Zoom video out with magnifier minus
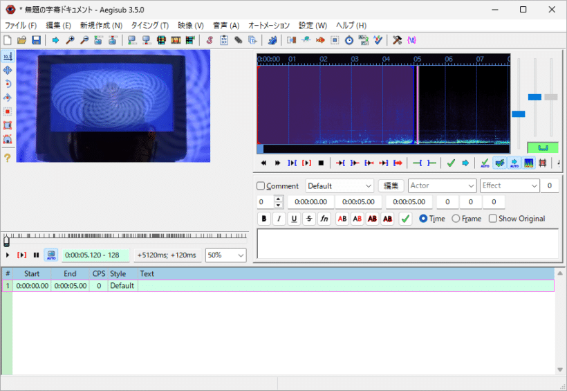The width and height of the screenshot is (567, 391). 84,40
